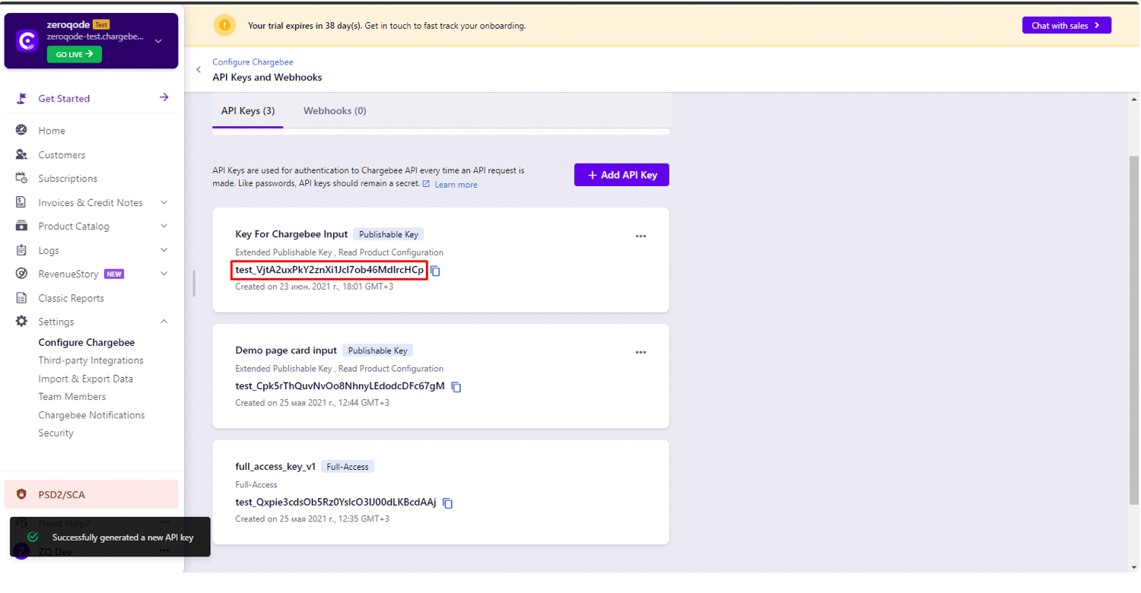Switch to the API Keys (3) tab
The image size is (1141, 593).
pyautogui.click(x=248, y=111)
